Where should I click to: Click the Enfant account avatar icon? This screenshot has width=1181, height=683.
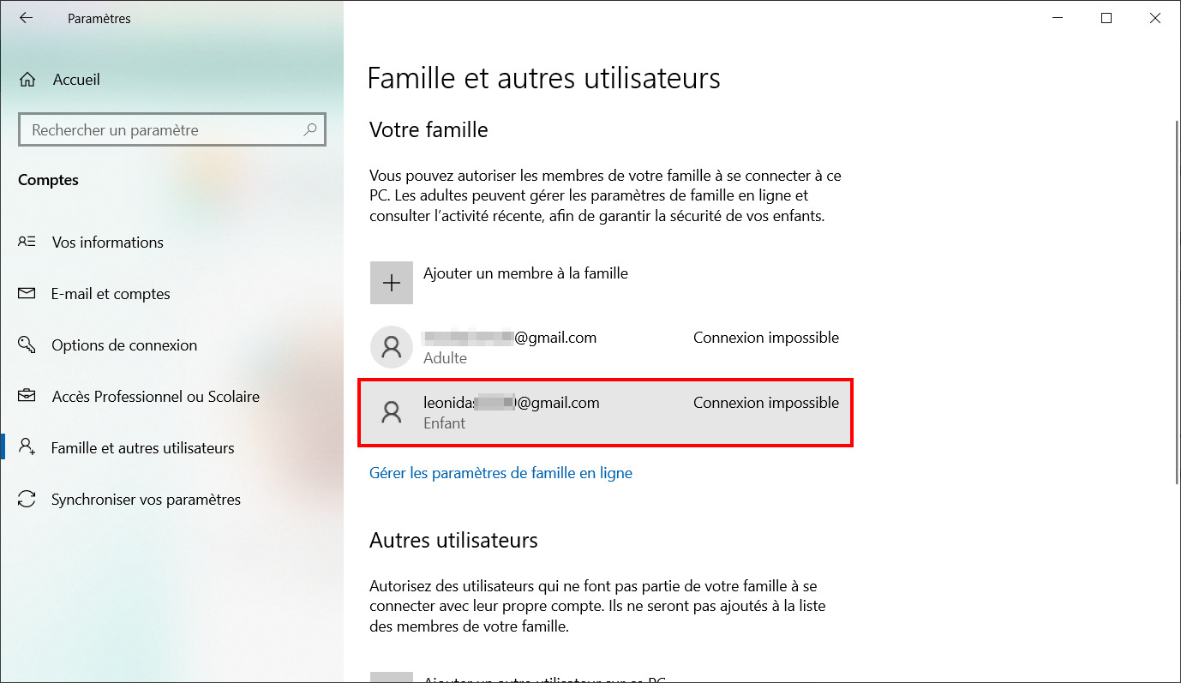392,412
